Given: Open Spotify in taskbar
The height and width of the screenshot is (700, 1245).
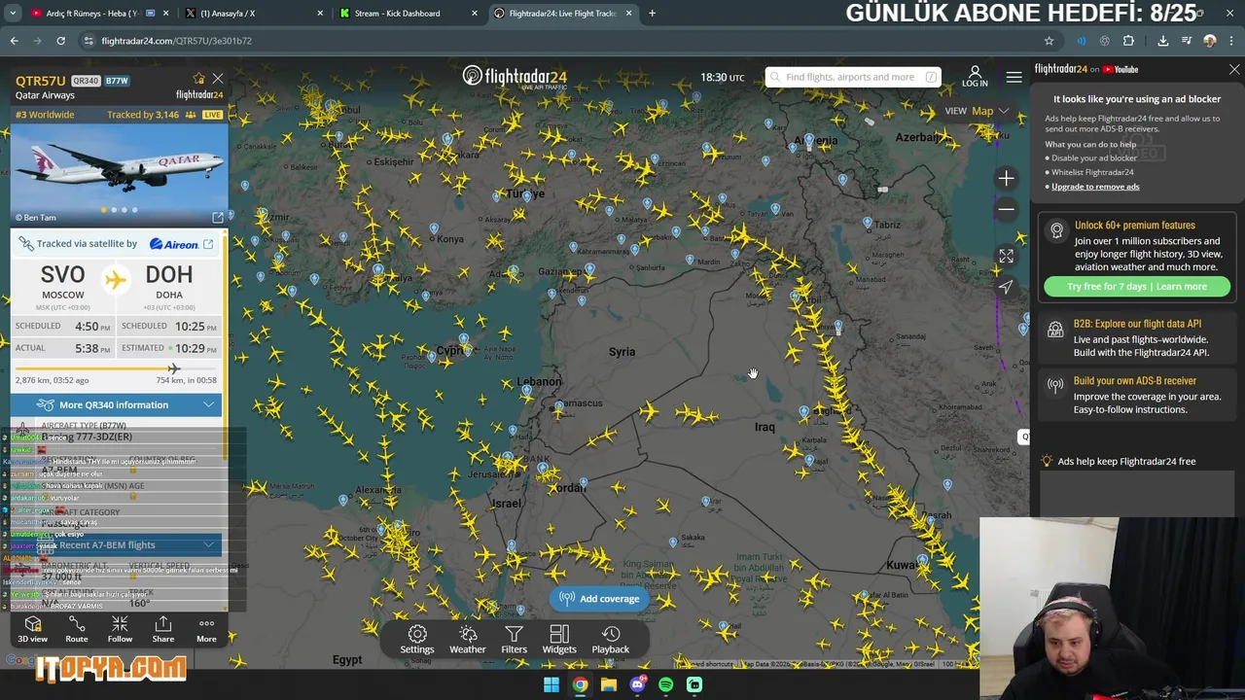Looking at the screenshot, I should point(665,684).
